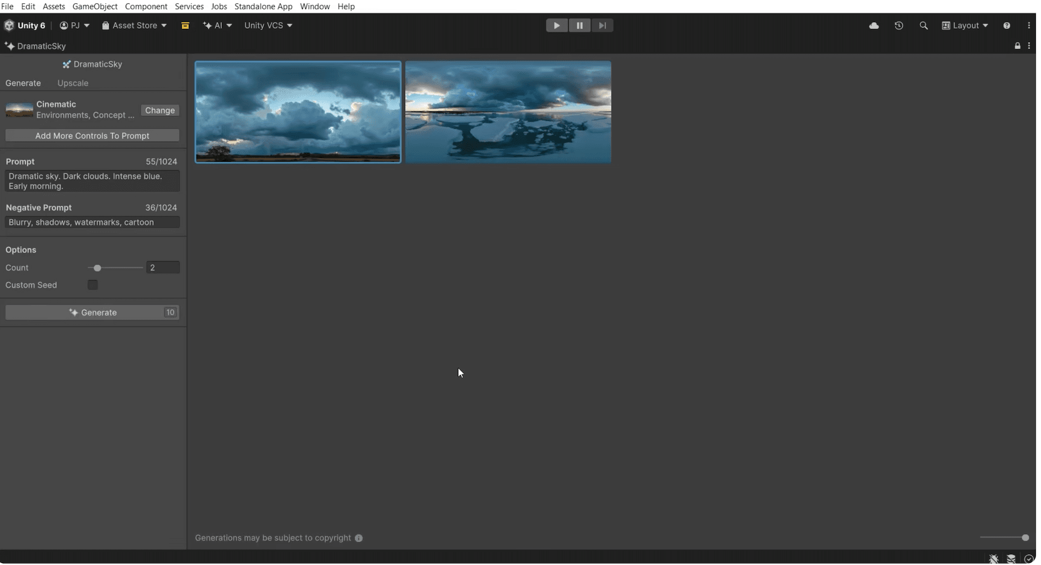The width and height of the screenshot is (1041, 565).
Task: Open the AI toolbar dropdown
Action: tap(217, 25)
